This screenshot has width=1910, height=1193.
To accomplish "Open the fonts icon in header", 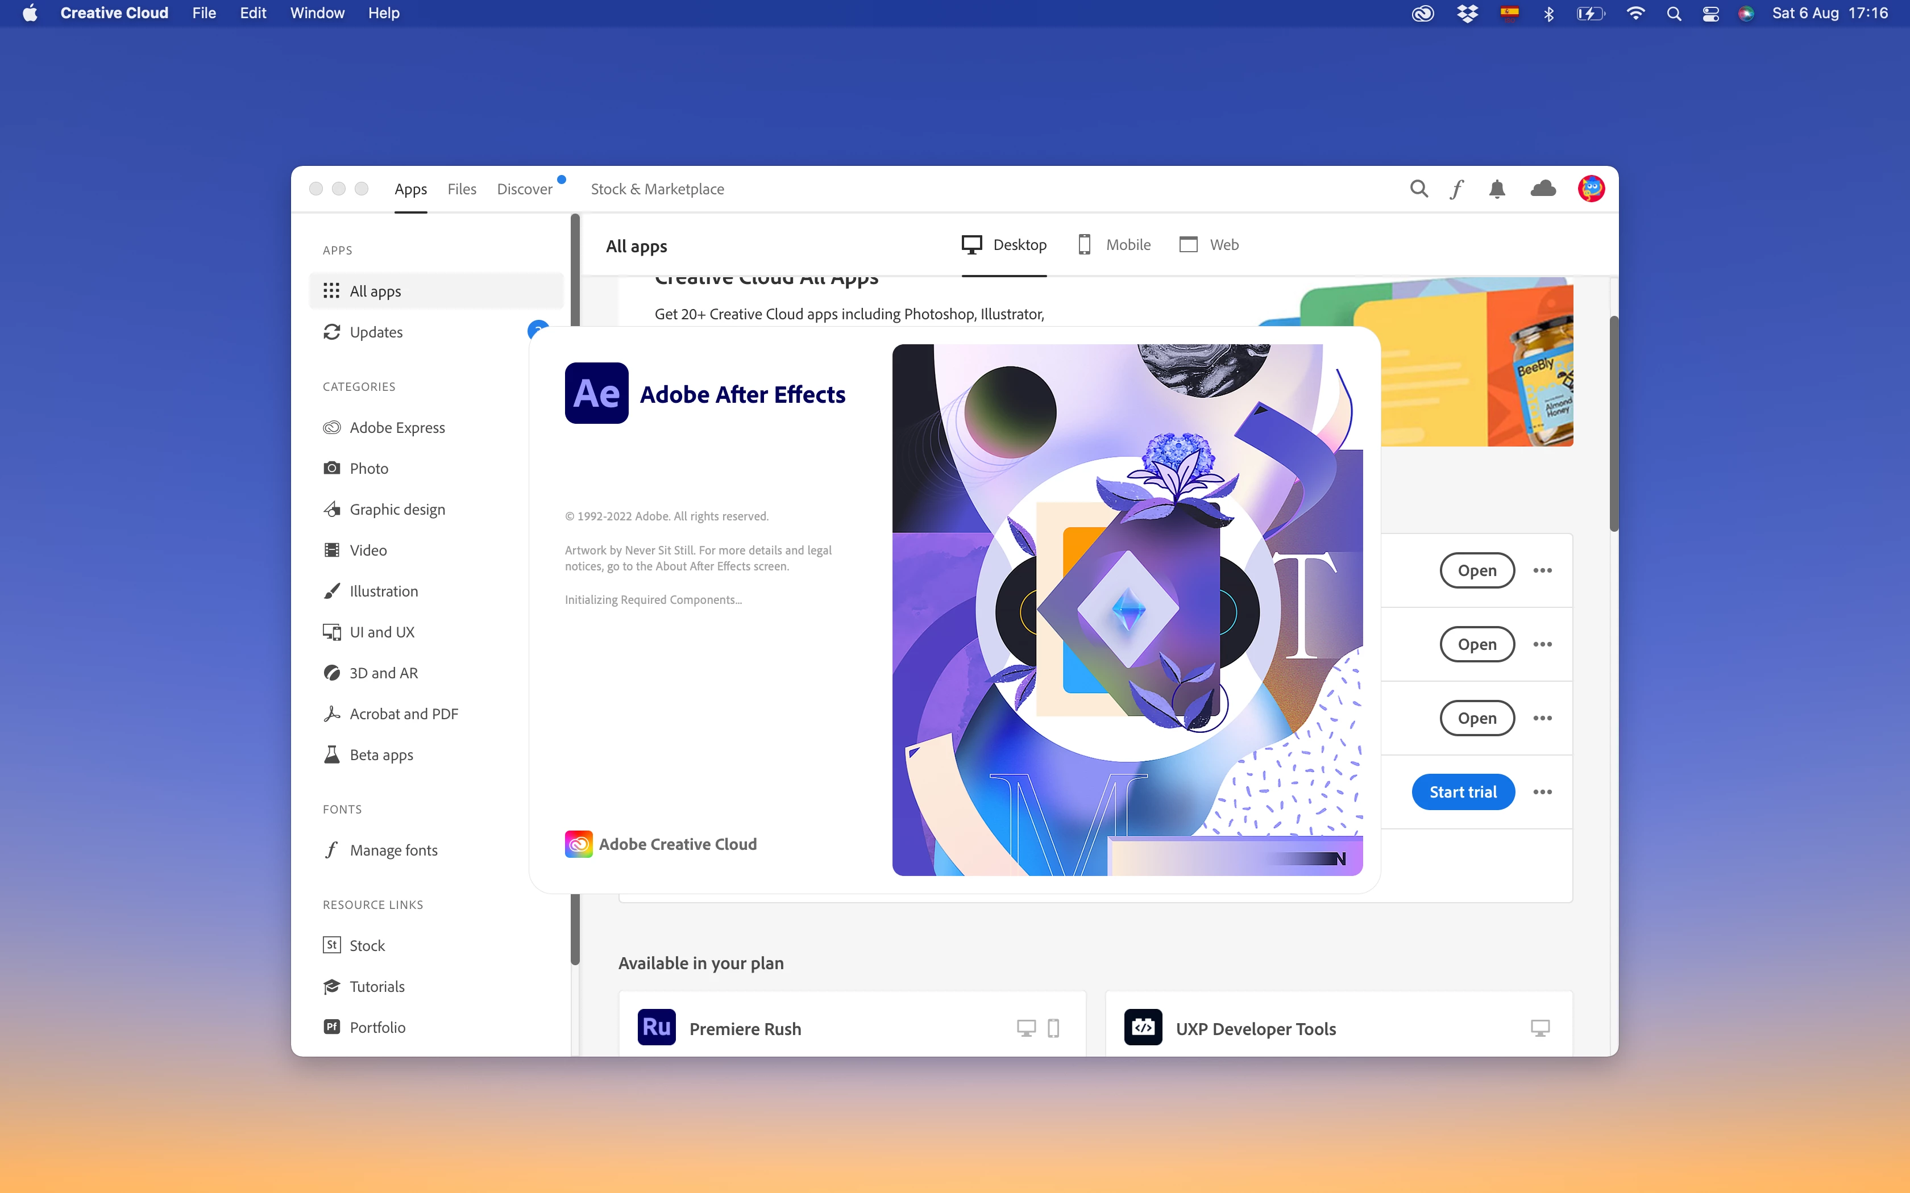I will pyautogui.click(x=1457, y=189).
